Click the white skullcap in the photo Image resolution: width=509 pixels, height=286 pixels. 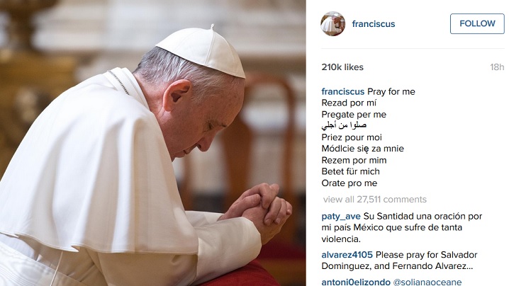pyautogui.click(x=203, y=51)
